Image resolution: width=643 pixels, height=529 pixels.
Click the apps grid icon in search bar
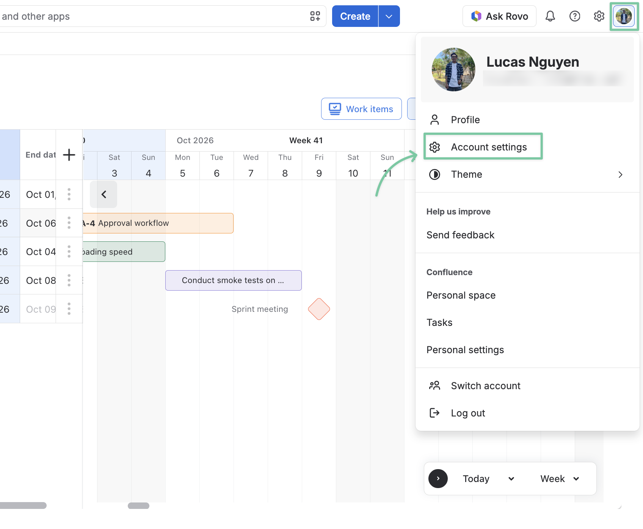coord(315,16)
